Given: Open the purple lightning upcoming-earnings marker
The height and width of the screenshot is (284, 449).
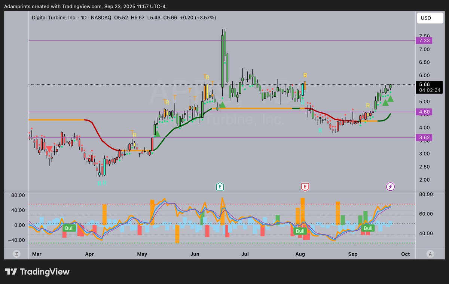Looking at the screenshot, I should [391, 186].
